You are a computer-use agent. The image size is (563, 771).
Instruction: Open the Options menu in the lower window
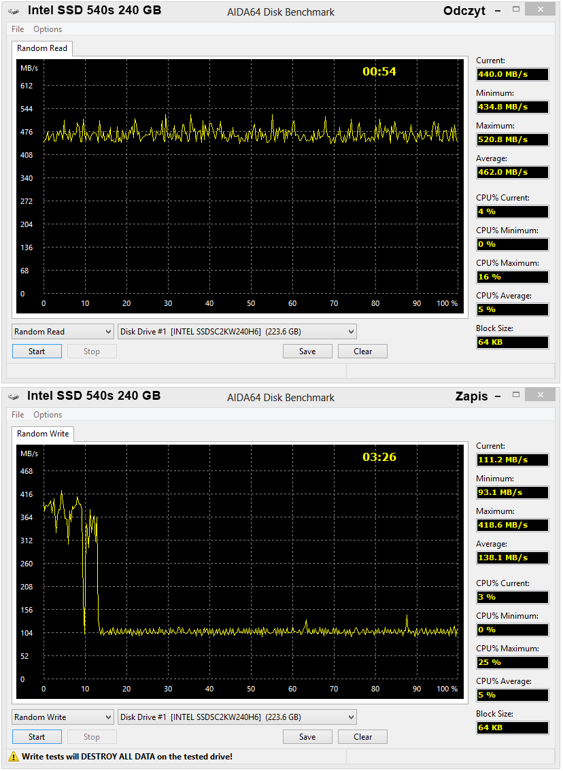48,415
